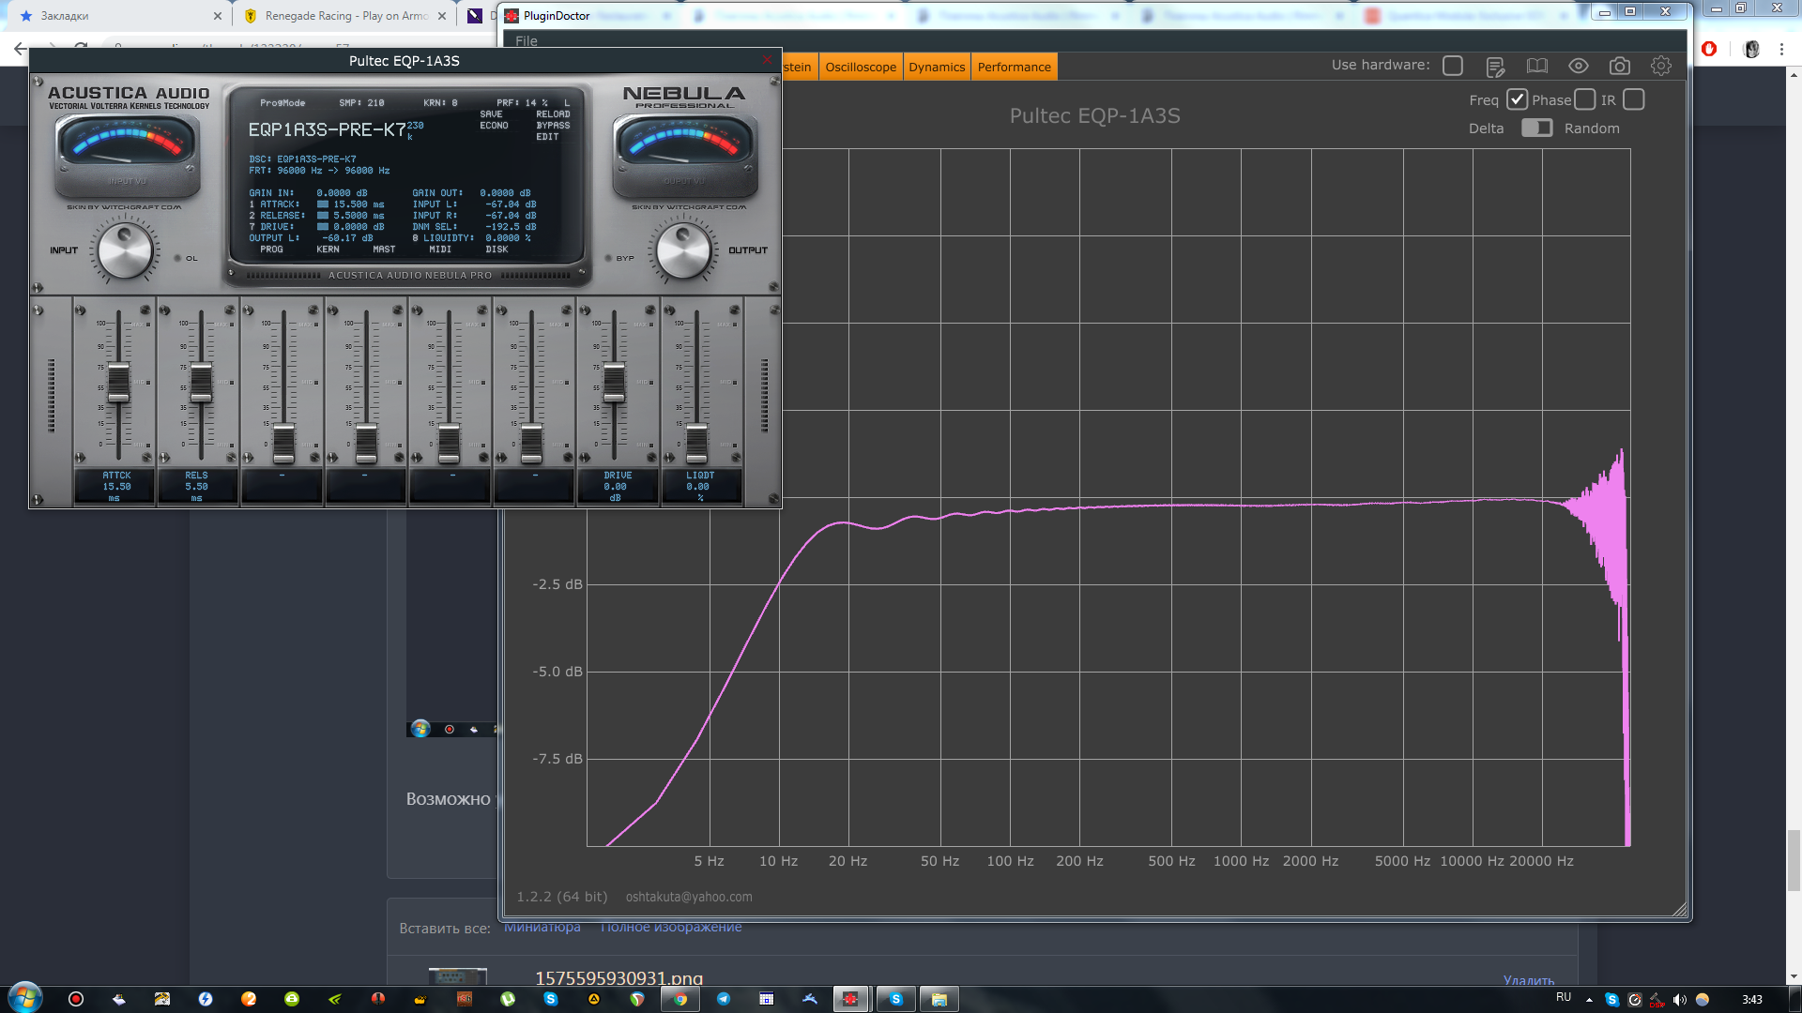Click the BYP bypass LED on Nebula
Viewport: 1802px width, 1013px height.
pos(608,258)
